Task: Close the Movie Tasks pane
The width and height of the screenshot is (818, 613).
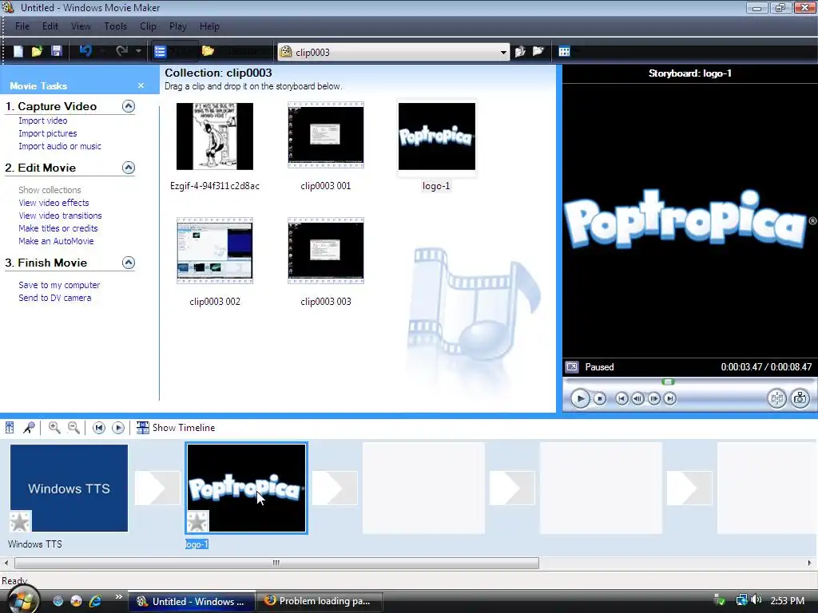Action: pyautogui.click(x=141, y=85)
